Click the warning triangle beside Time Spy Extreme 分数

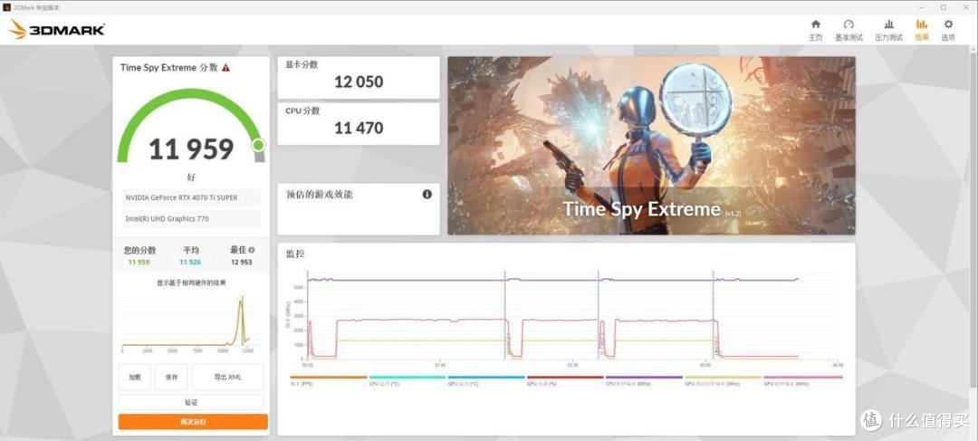(x=225, y=67)
